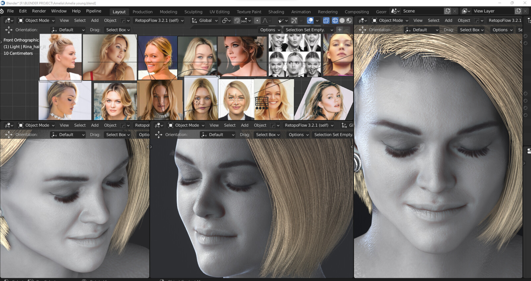531x281 pixels.
Task: Click Move tool icon in right viewport
Action: click(362, 30)
